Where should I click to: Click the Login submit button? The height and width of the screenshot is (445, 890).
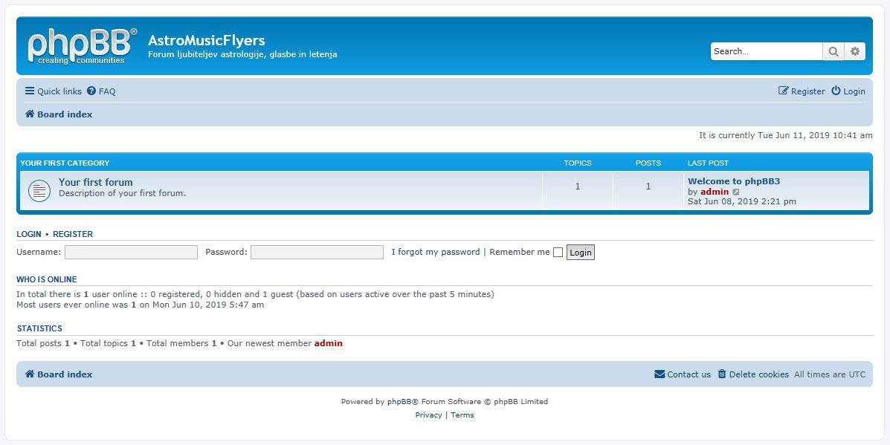click(x=581, y=253)
